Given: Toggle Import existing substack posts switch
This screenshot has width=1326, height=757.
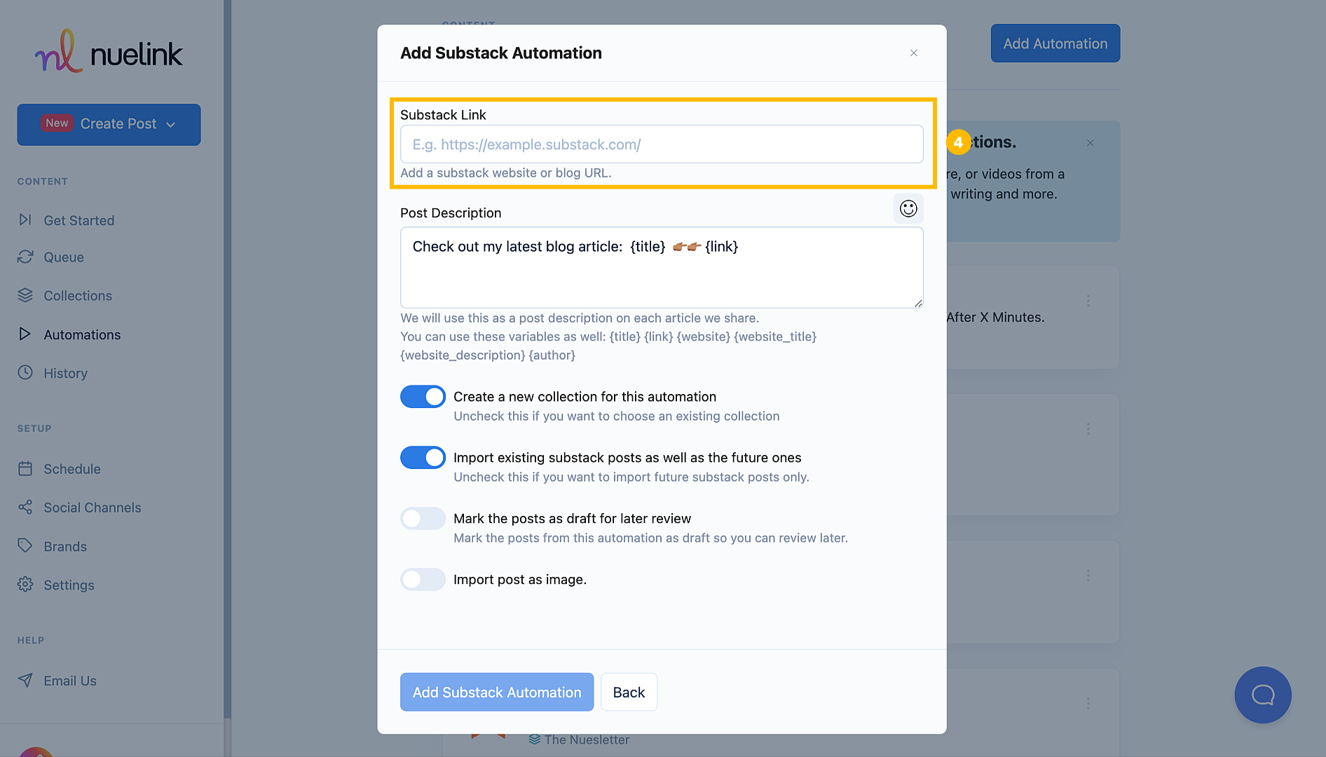Looking at the screenshot, I should 423,458.
